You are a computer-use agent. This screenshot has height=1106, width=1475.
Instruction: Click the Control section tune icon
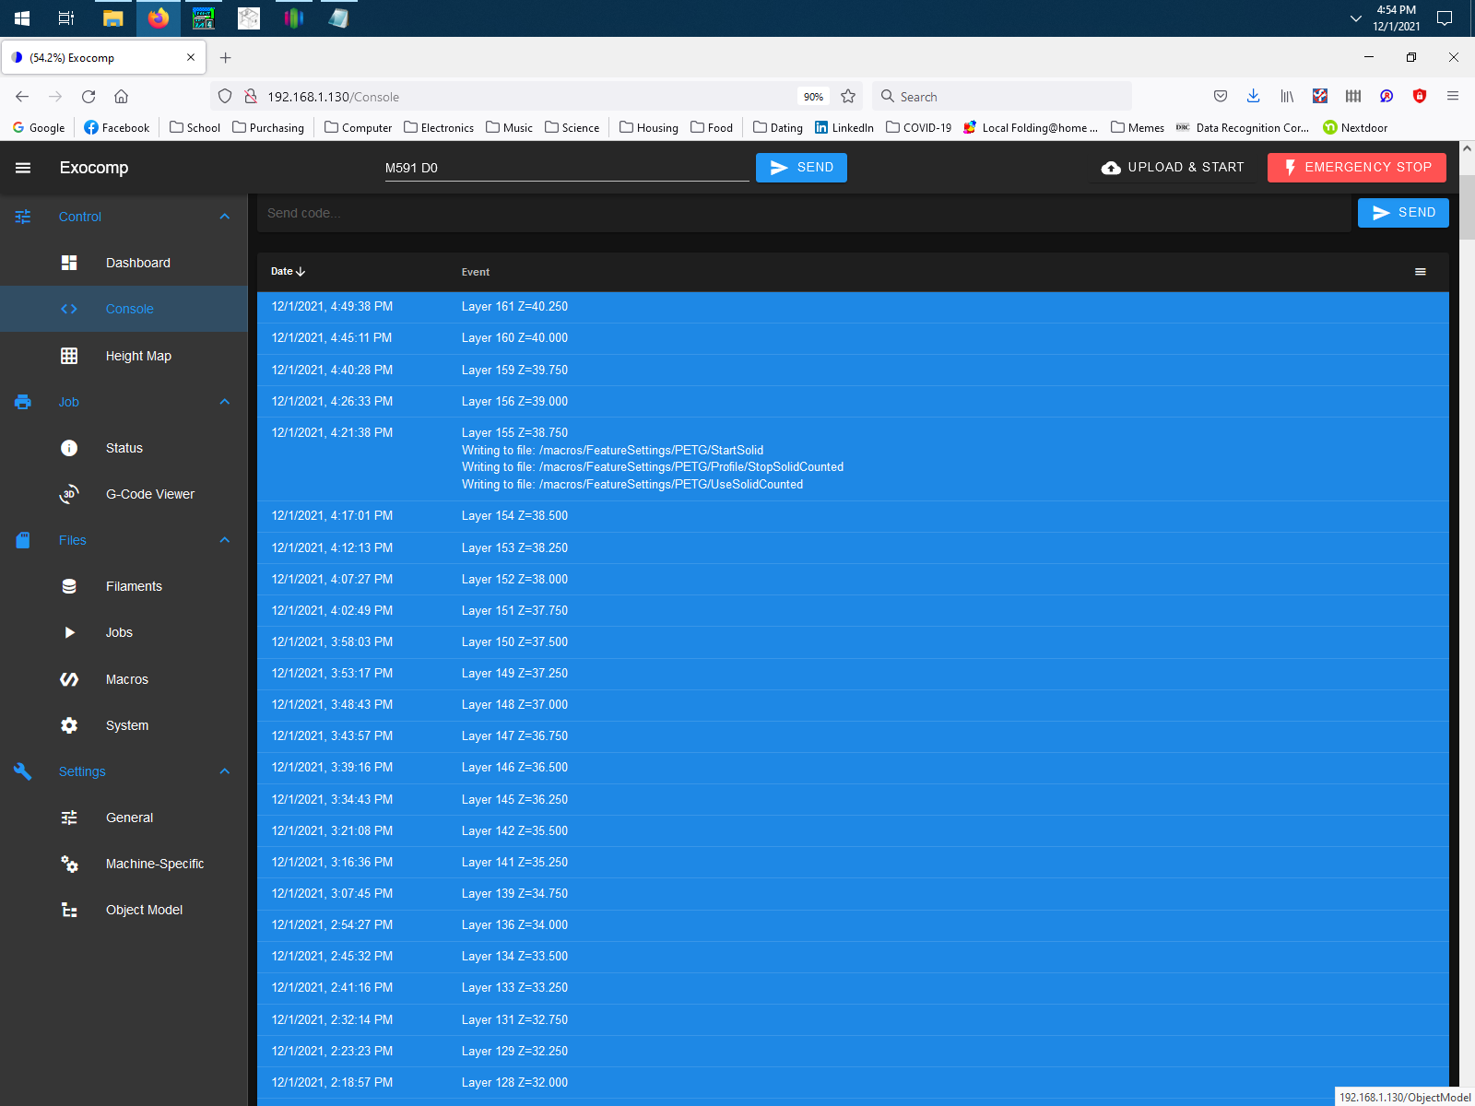[23, 217]
